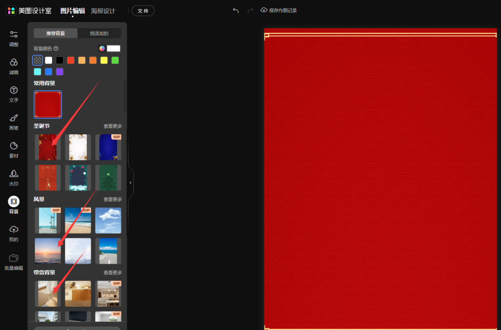Open 我的 uploads section
This screenshot has width=501, height=330.
(x=14, y=233)
